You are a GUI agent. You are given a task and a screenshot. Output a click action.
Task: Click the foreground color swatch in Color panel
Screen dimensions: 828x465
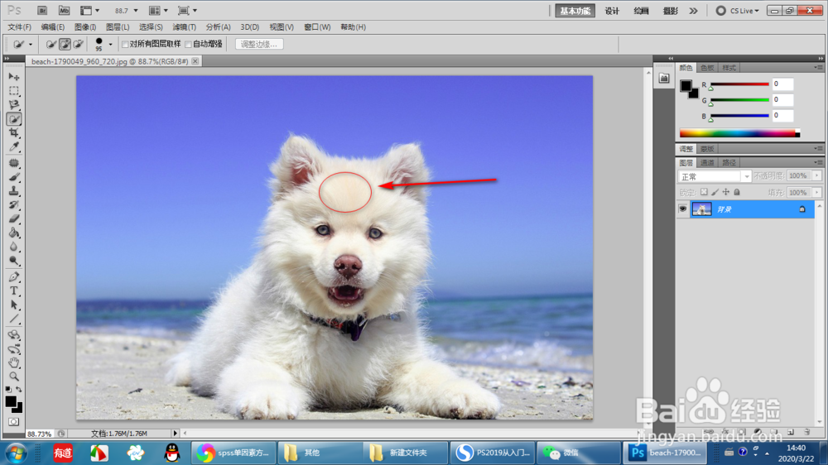[686, 85]
